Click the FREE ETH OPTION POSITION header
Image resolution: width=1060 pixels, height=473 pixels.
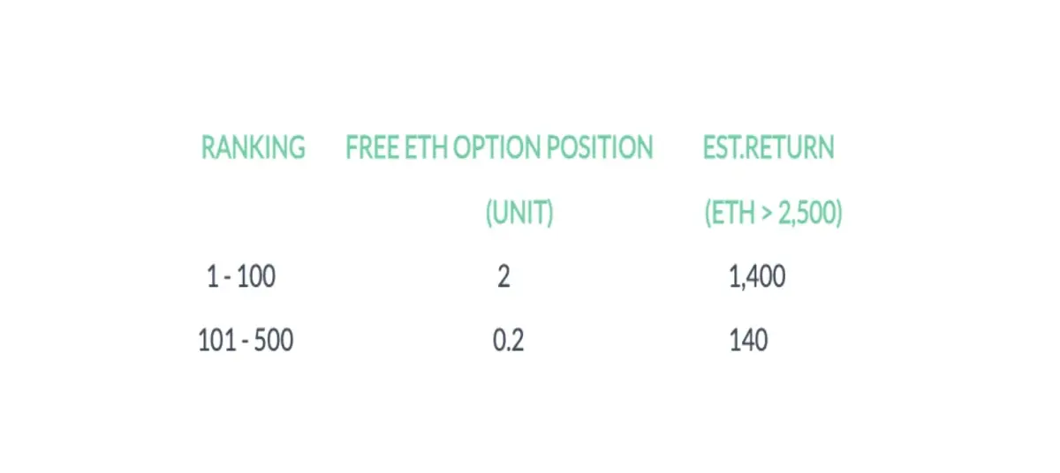[x=499, y=147]
